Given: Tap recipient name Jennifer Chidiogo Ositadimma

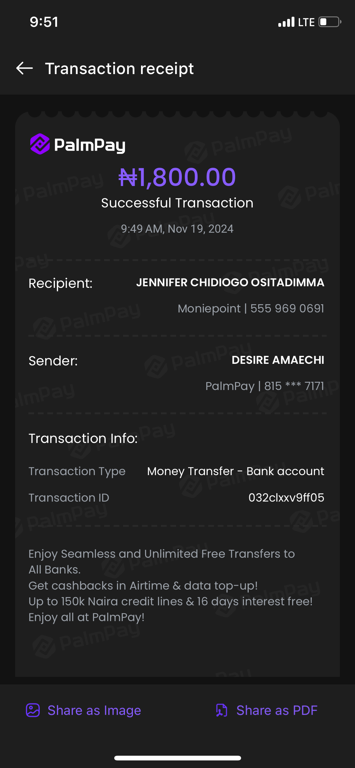Looking at the screenshot, I should coord(230,282).
